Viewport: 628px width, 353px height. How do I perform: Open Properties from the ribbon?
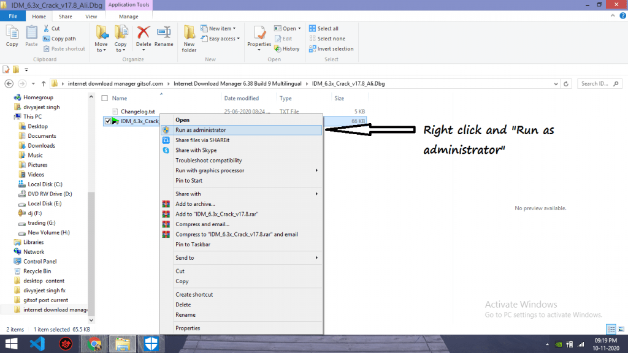click(x=259, y=38)
